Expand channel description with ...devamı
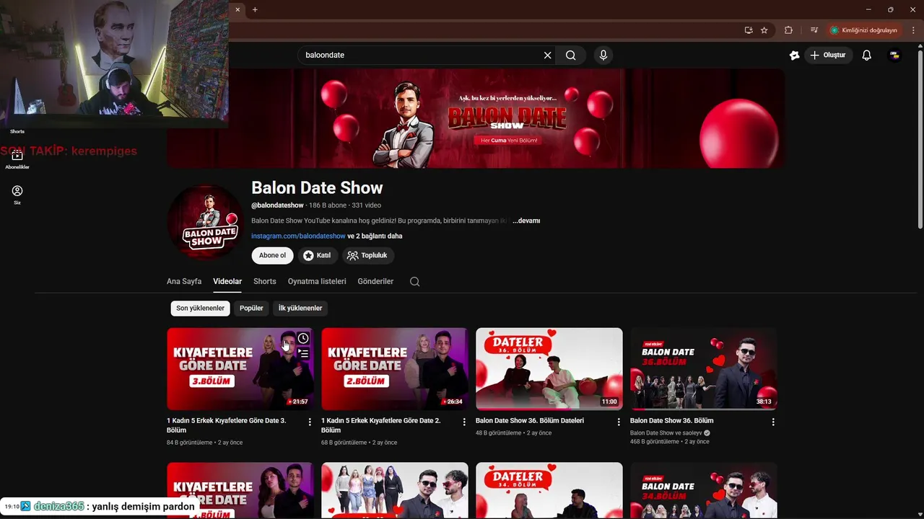Viewport: 924px width, 519px height. coord(526,221)
